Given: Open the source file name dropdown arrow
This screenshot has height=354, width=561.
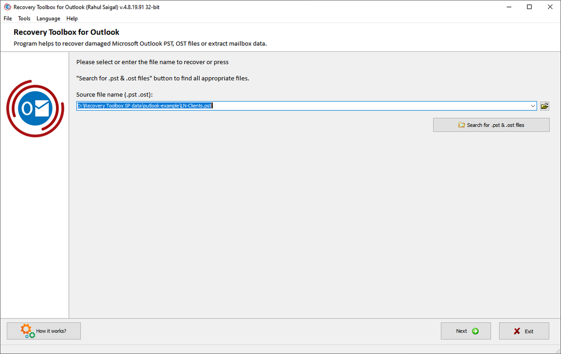Looking at the screenshot, I should pyautogui.click(x=532, y=106).
